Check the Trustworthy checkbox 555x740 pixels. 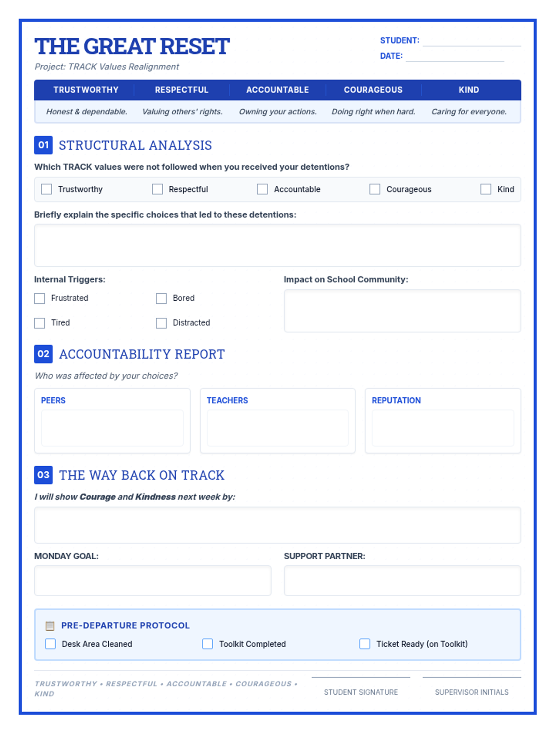[x=46, y=189]
